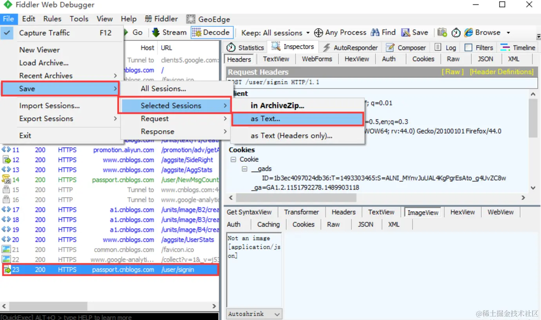Click the QuickExec command input box
541x320 pixels.
[109, 317]
